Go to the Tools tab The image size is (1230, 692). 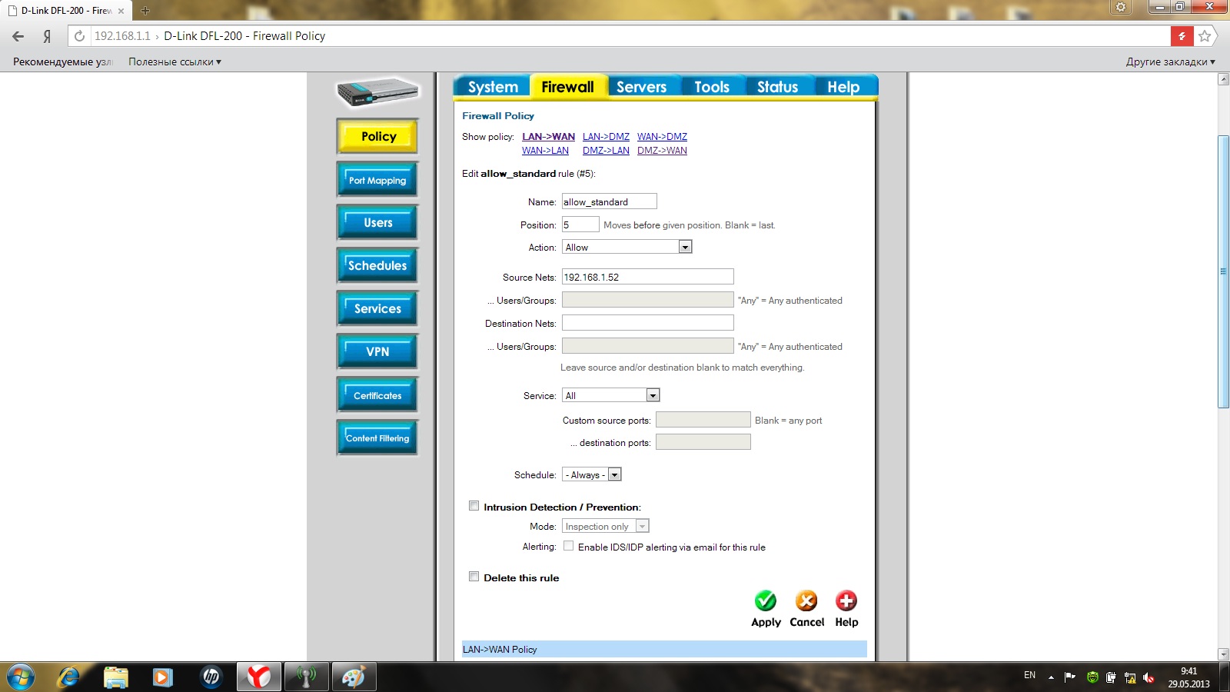tap(712, 87)
